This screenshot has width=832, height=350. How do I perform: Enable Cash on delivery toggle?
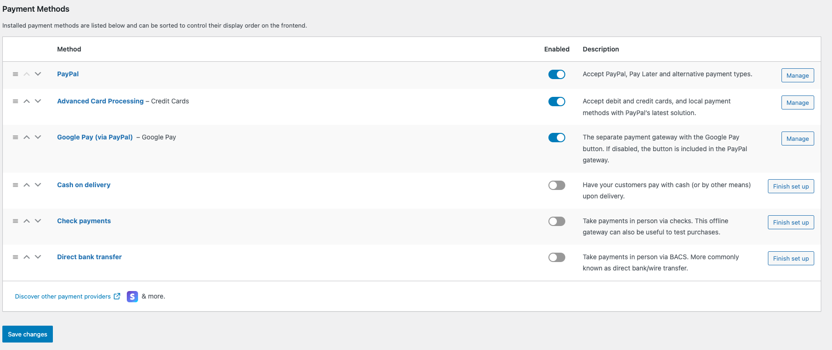[x=557, y=185]
